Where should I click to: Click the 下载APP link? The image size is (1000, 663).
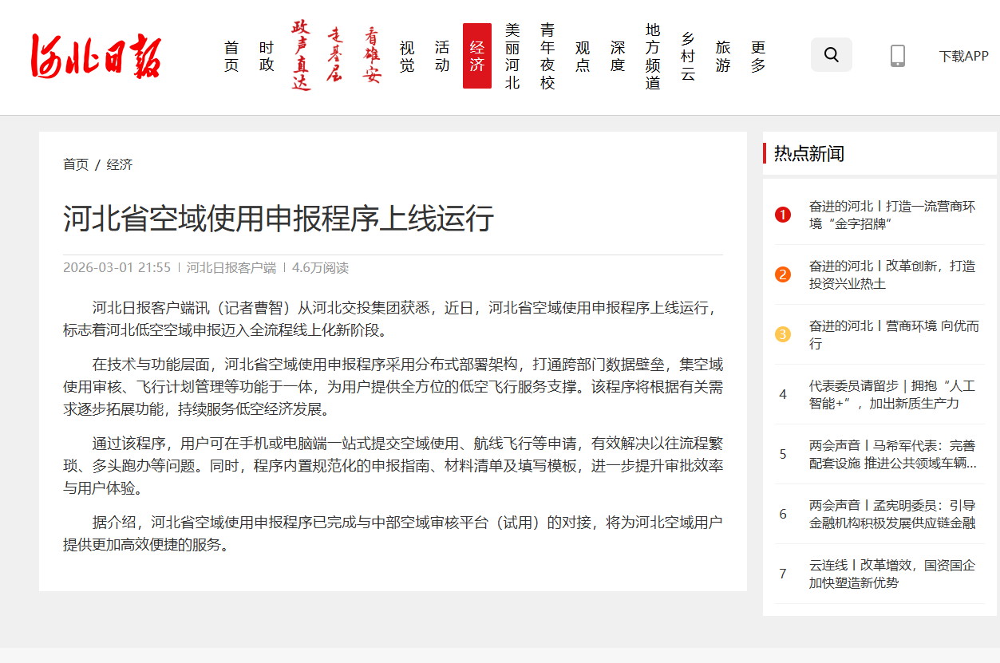pos(963,56)
